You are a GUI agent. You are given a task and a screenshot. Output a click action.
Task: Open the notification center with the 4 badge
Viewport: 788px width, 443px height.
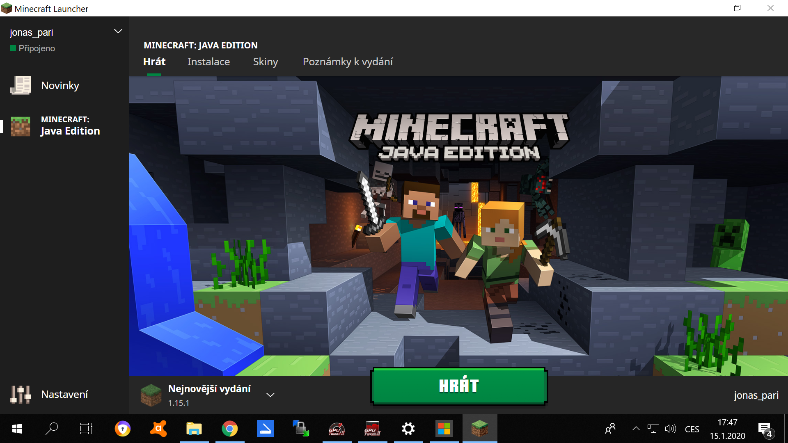coord(765,429)
